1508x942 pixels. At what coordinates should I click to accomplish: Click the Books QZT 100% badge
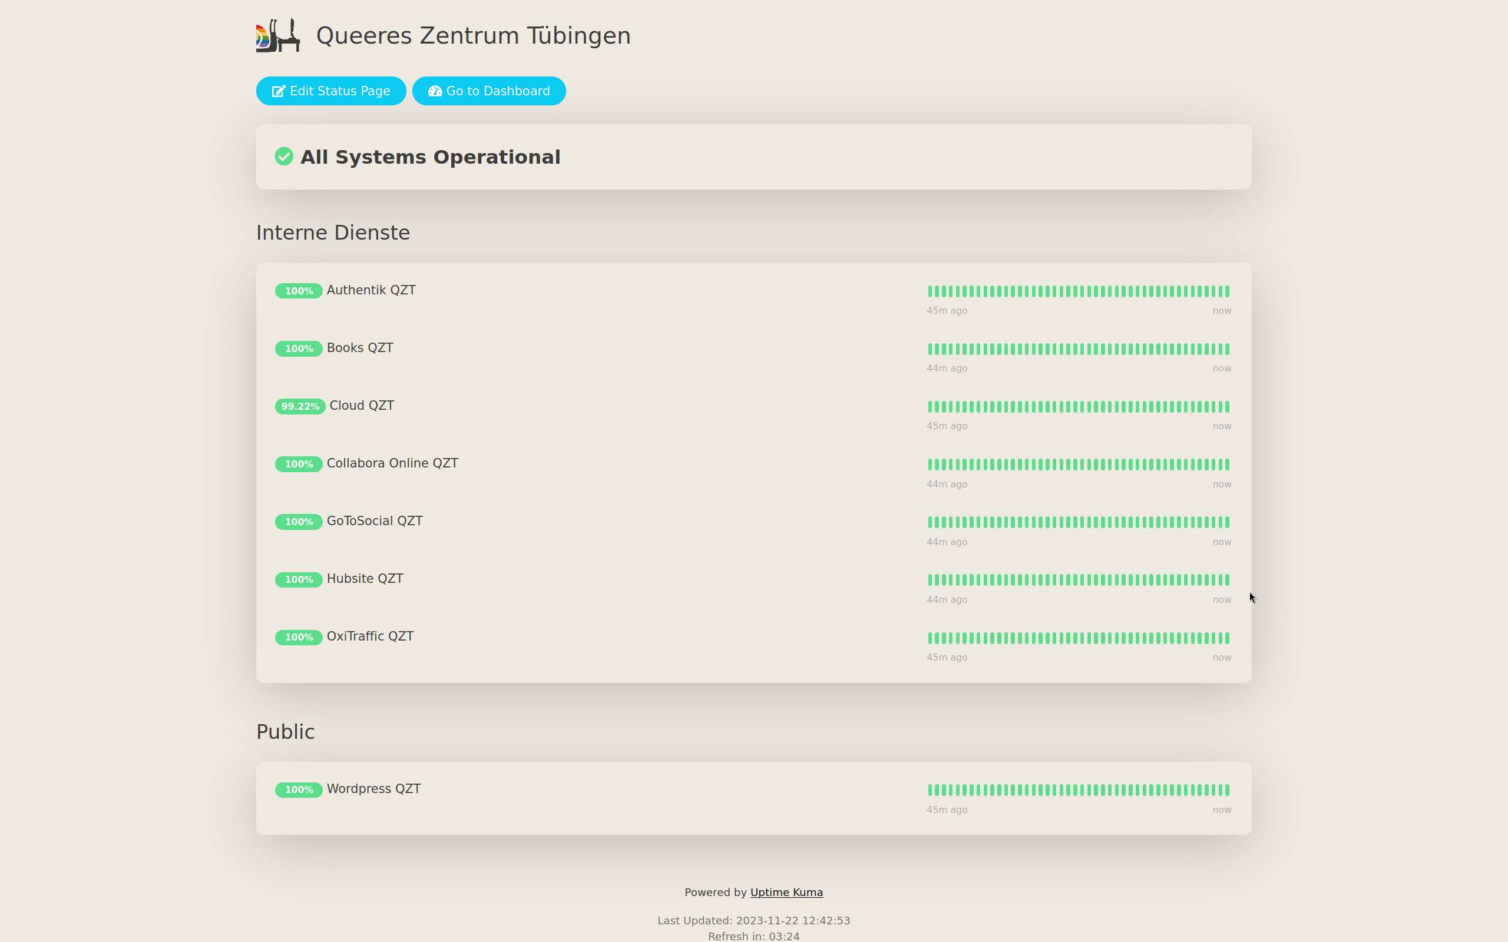(x=299, y=349)
